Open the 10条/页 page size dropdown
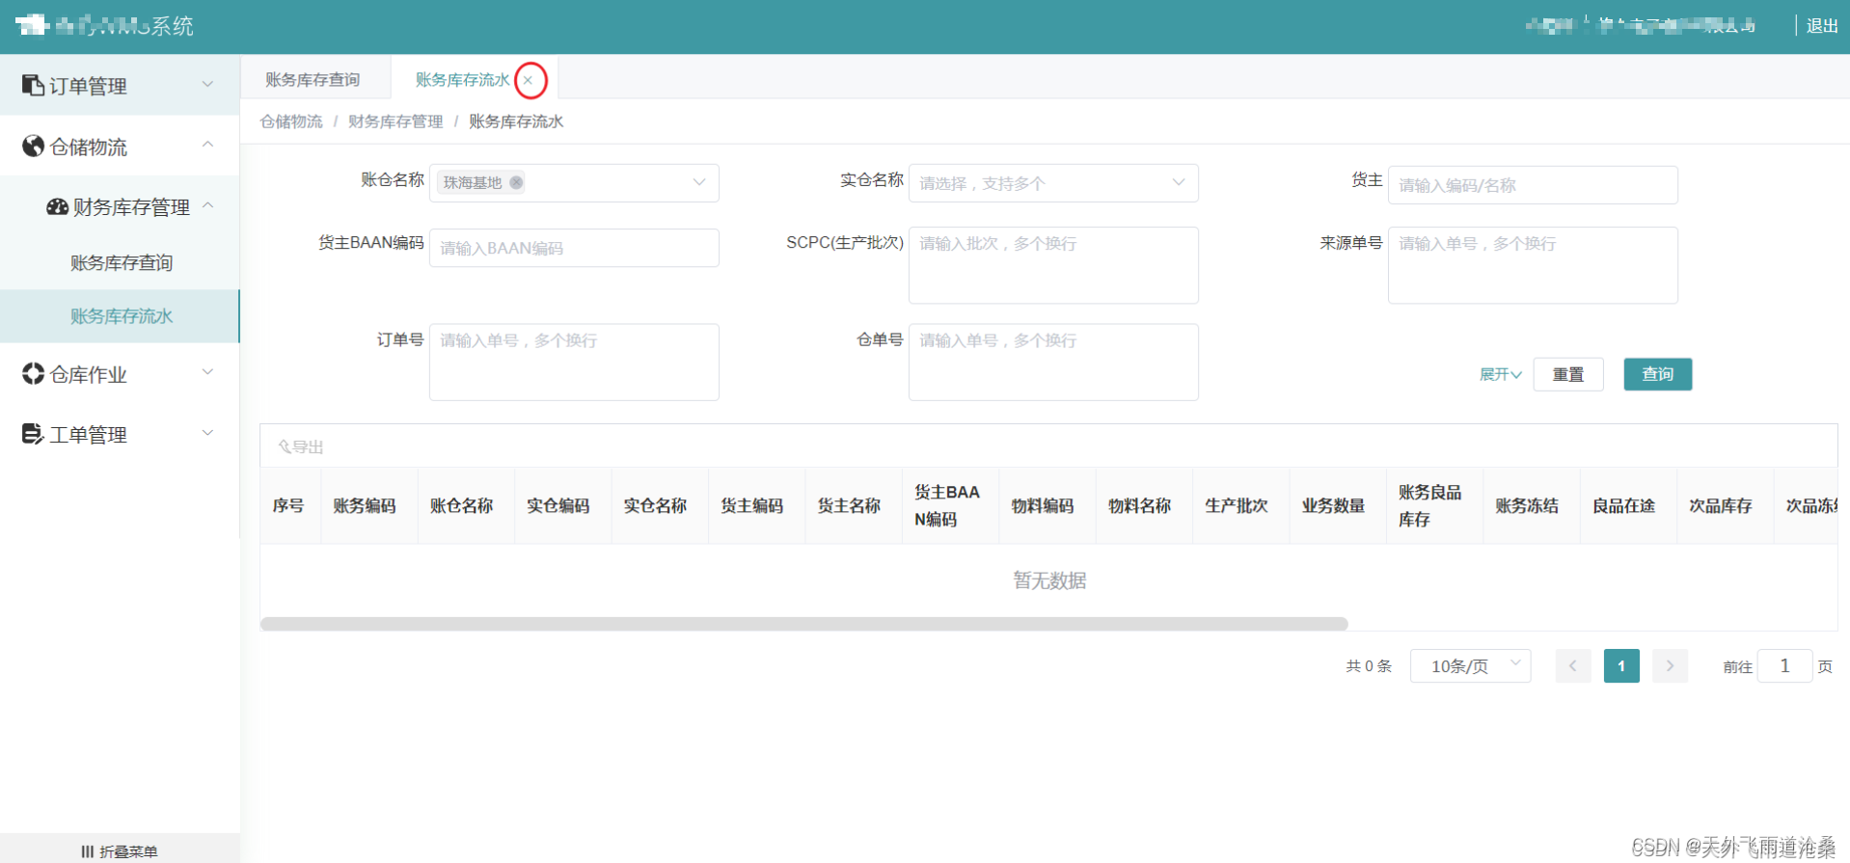The image size is (1850, 863). pos(1470,665)
